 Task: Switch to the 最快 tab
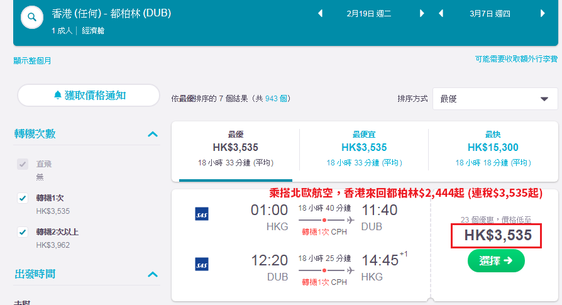click(493, 148)
